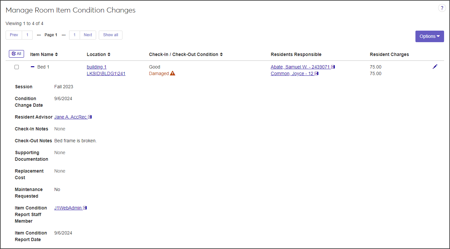Viewport: 450px width, 249px height.
Task: Tick the Bed 1 row checkbox
Action: (x=17, y=67)
